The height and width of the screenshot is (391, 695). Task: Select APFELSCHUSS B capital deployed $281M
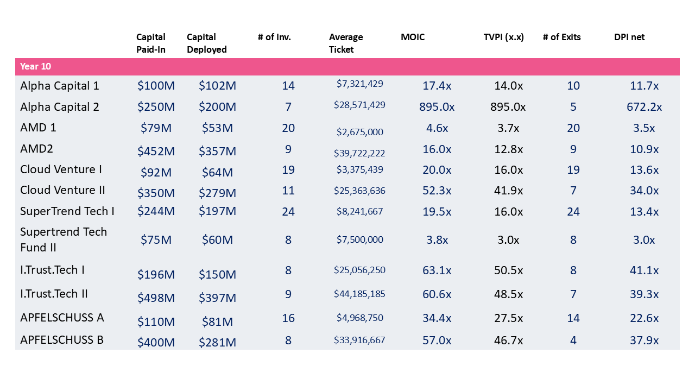pos(217,343)
